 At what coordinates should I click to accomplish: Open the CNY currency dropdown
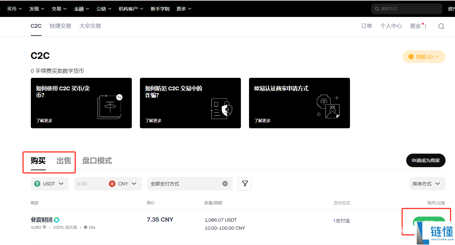click(123, 184)
